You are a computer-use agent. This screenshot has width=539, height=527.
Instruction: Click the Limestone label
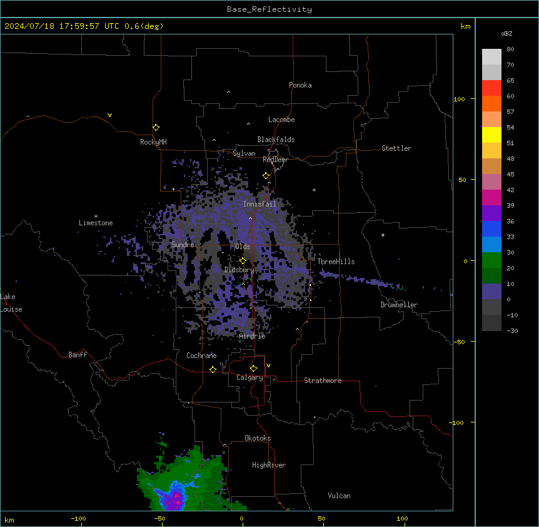pos(96,223)
